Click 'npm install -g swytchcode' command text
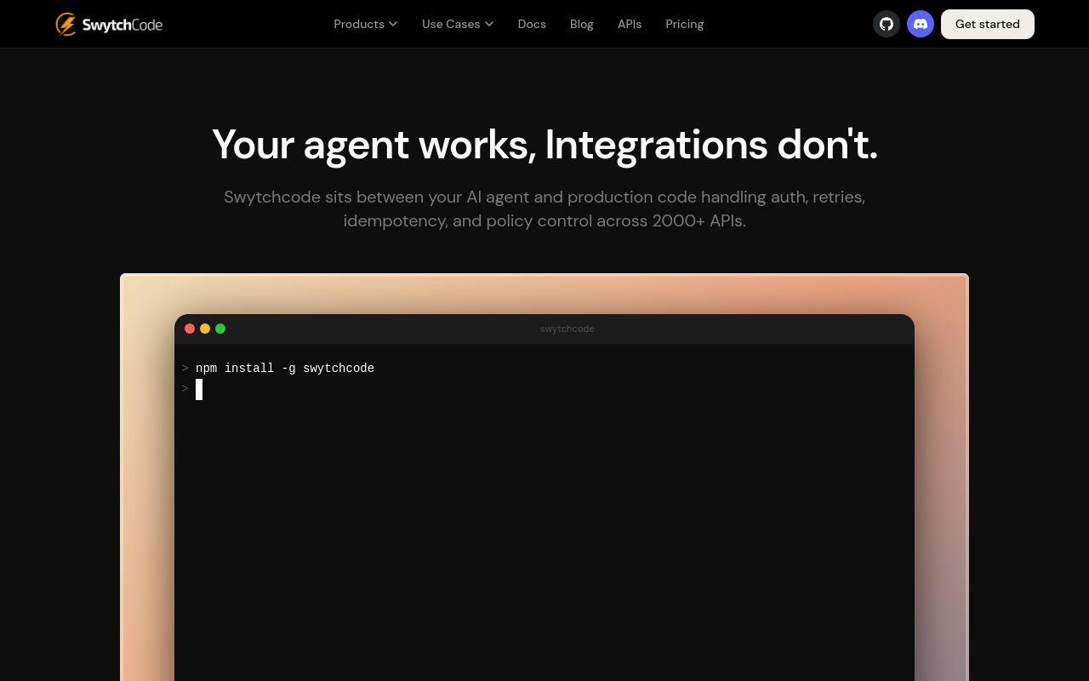The width and height of the screenshot is (1089, 681). (285, 369)
